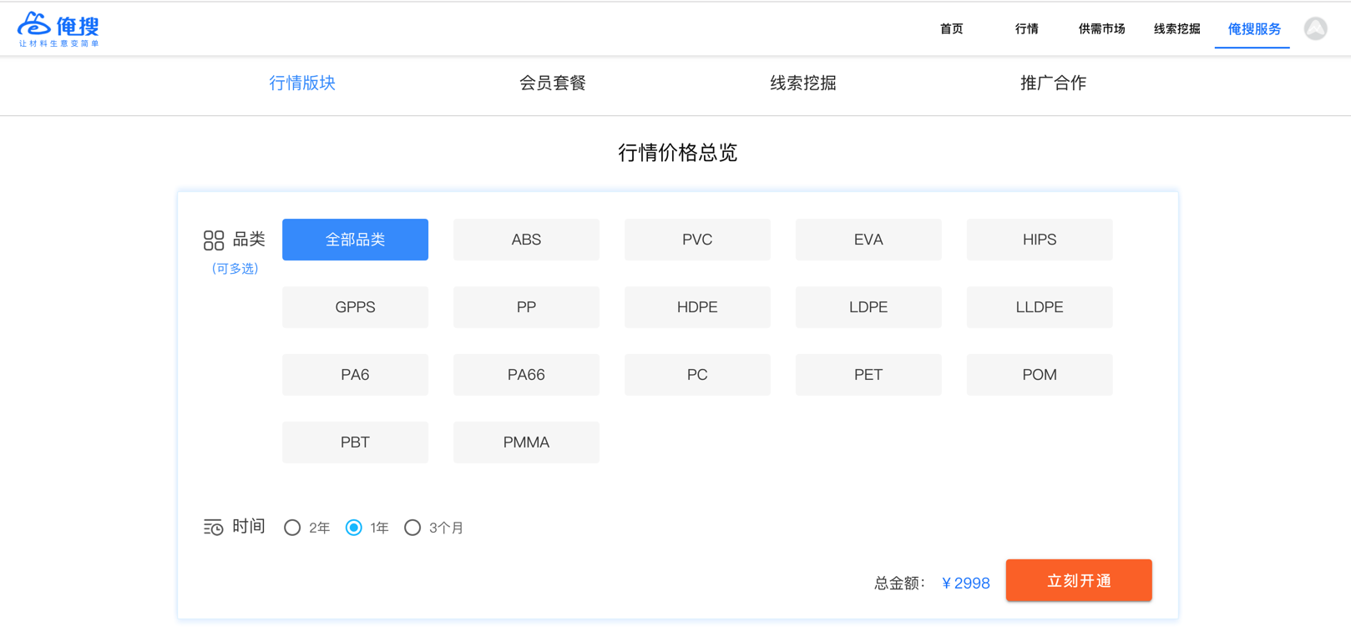Open the 线索挖掘 sub-tab
The height and width of the screenshot is (637, 1351).
point(802,83)
